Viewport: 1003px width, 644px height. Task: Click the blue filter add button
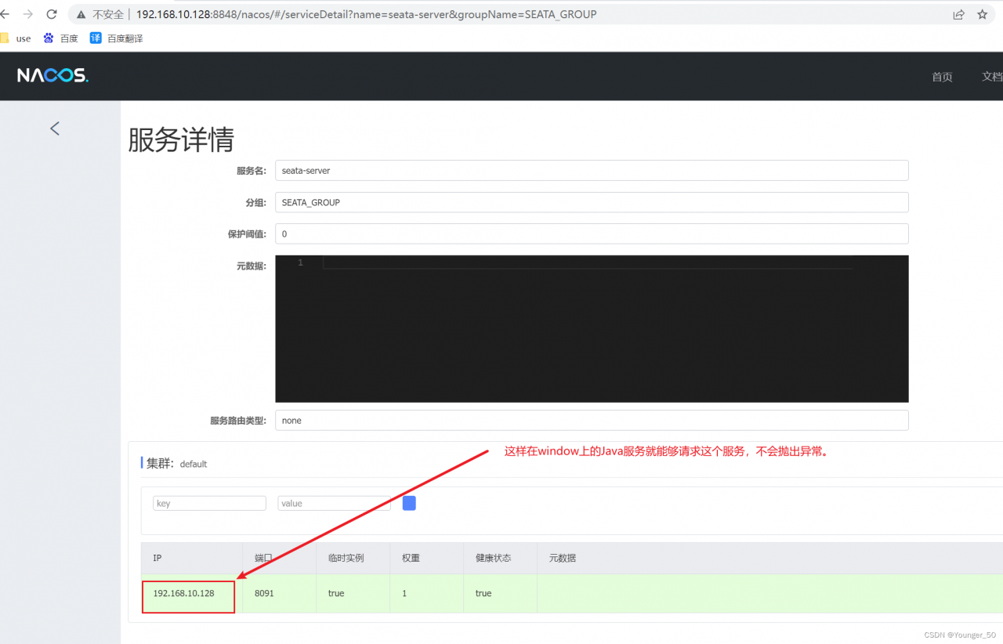(x=409, y=503)
